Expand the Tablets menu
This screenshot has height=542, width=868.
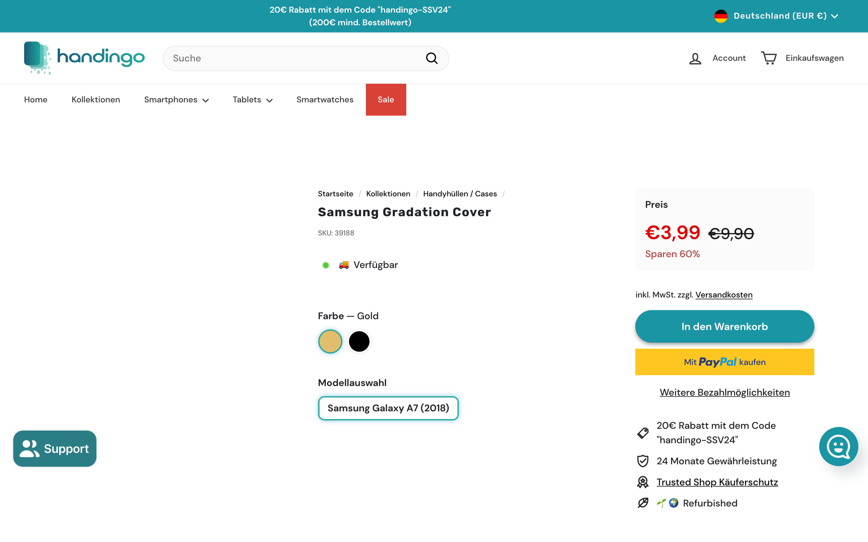253,100
